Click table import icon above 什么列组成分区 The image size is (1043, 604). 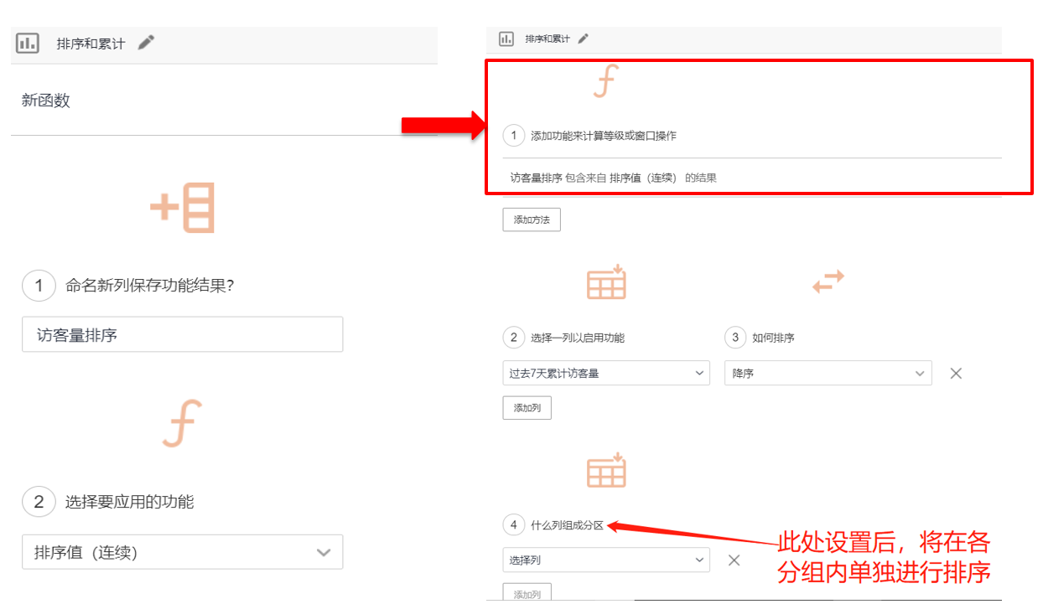606,471
